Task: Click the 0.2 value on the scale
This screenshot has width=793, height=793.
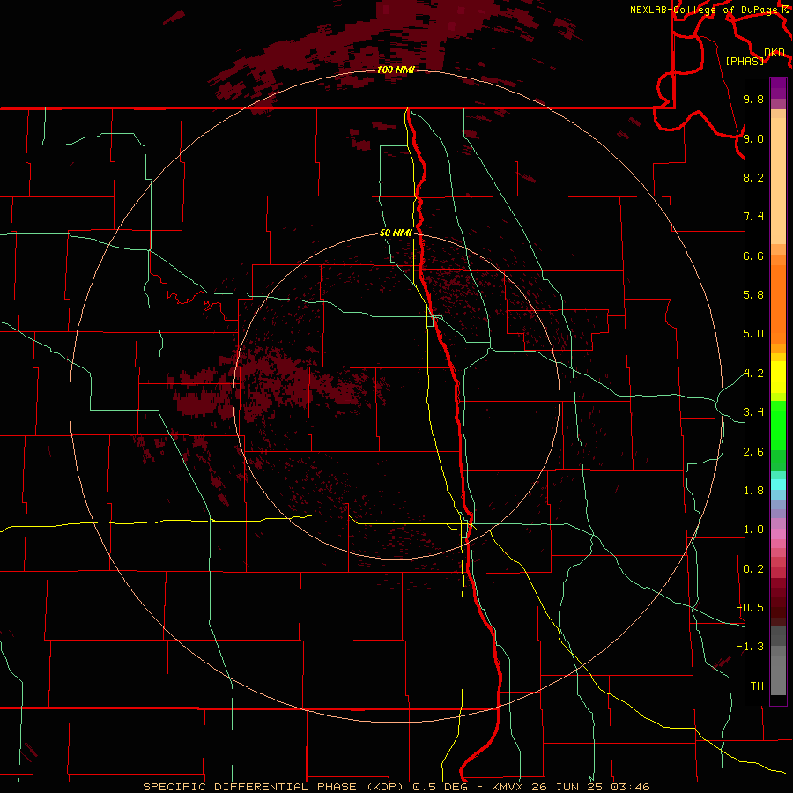Action: [753, 569]
